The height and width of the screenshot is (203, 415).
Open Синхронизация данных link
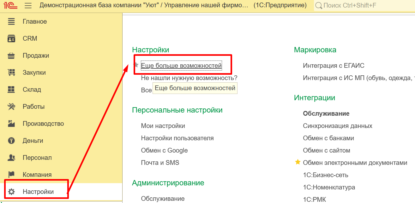click(338, 126)
